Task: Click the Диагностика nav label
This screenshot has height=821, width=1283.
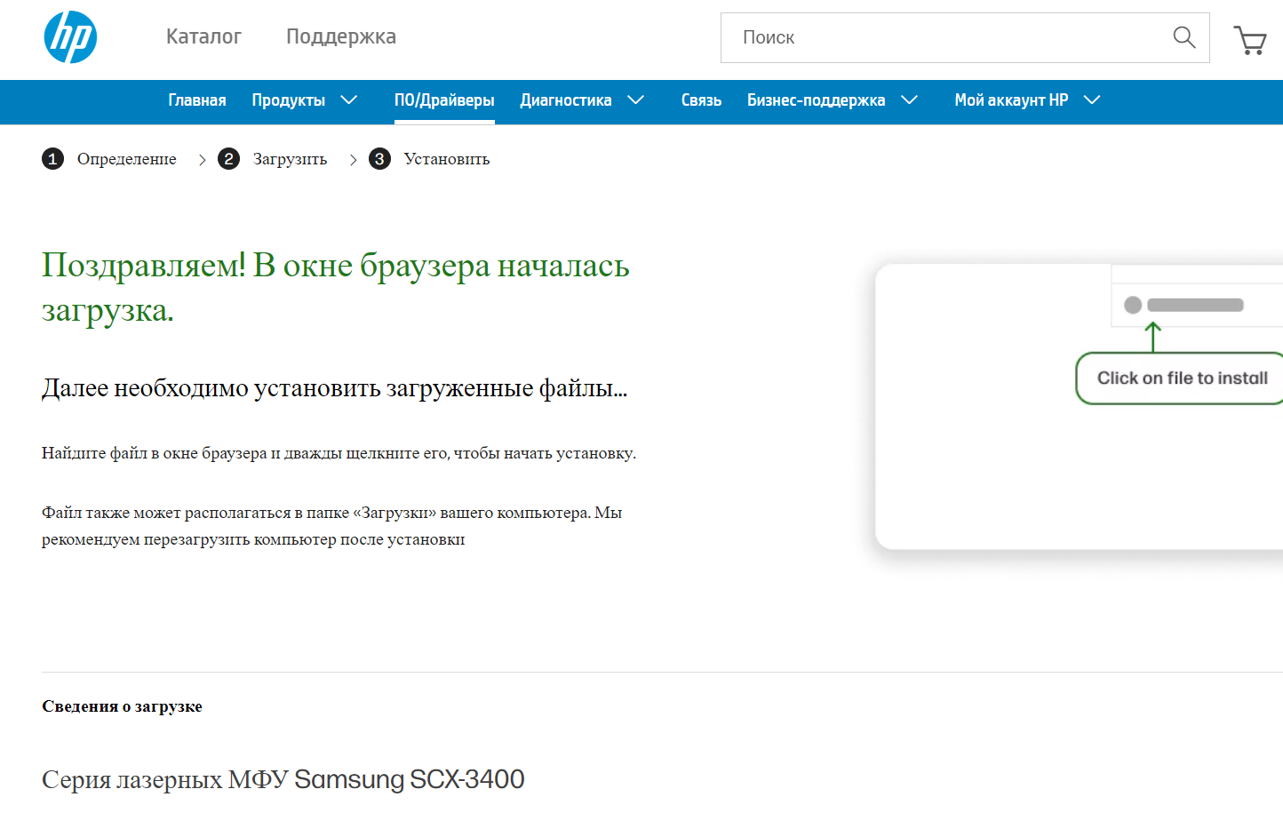Action: coord(566,100)
